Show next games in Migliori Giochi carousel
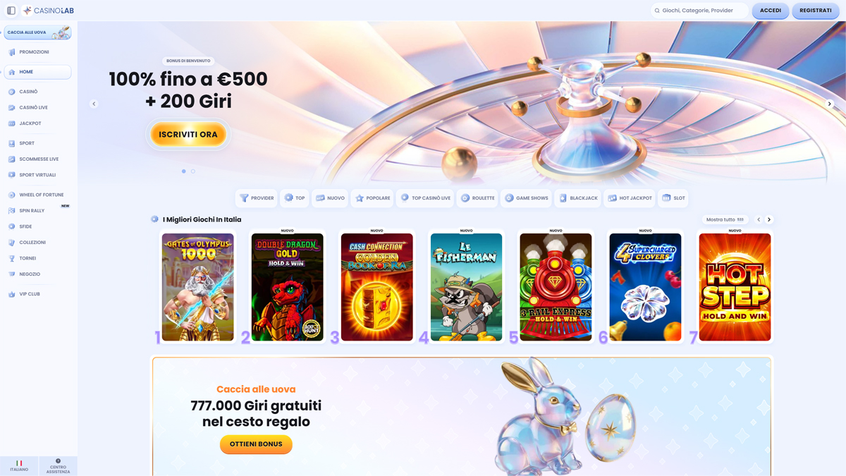 [x=769, y=219]
